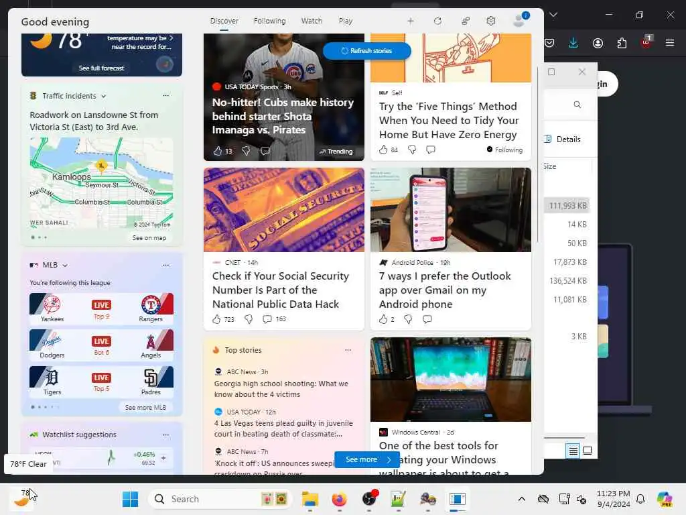Refresh the widgets feed
686x515 pixels.
tap(437, 21)
